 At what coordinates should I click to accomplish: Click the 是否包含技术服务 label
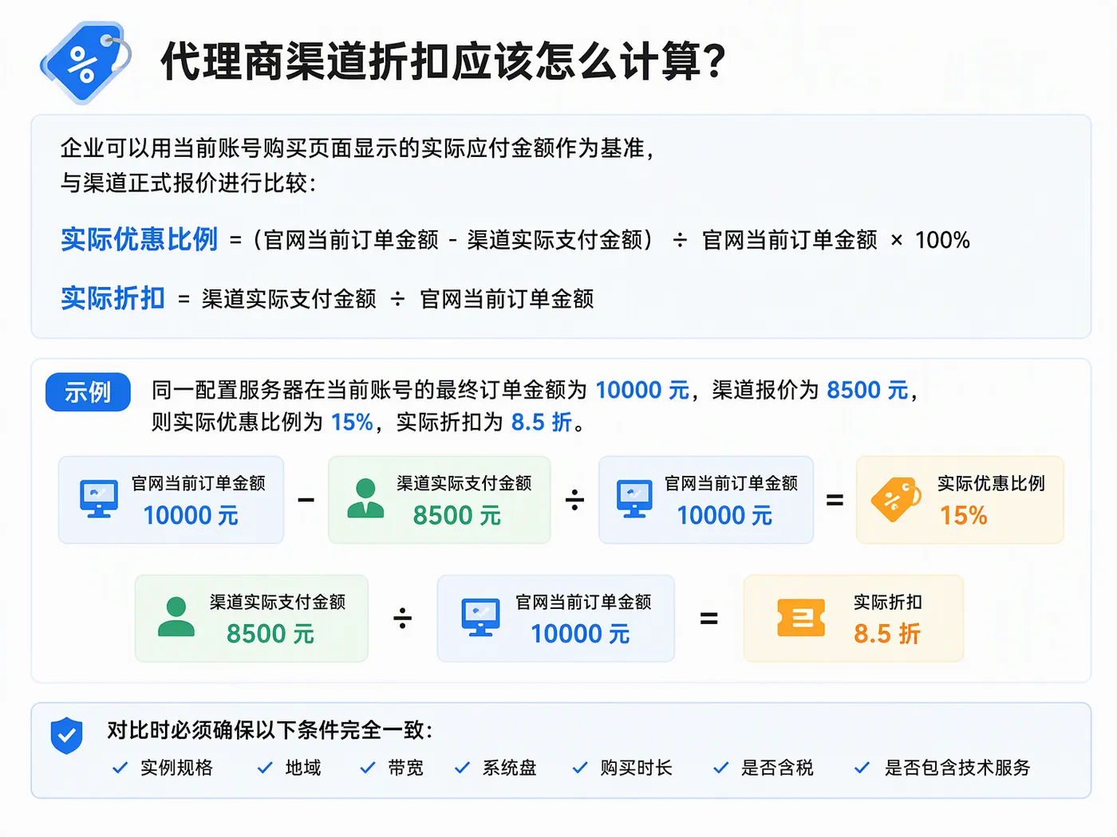click(x=957, y=768)
